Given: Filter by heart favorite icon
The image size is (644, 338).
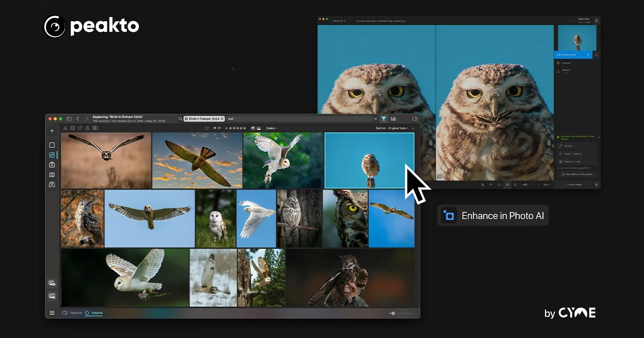Looking at the screenshot, I should tap(207, 128).
